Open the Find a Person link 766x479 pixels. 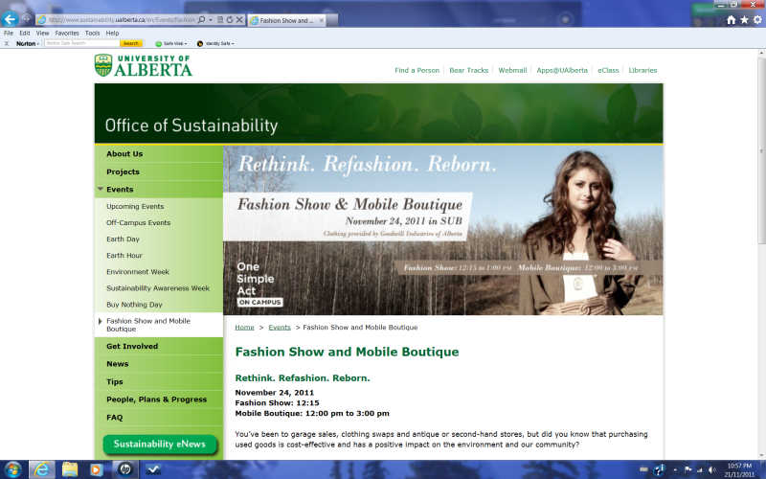(417, 70)
